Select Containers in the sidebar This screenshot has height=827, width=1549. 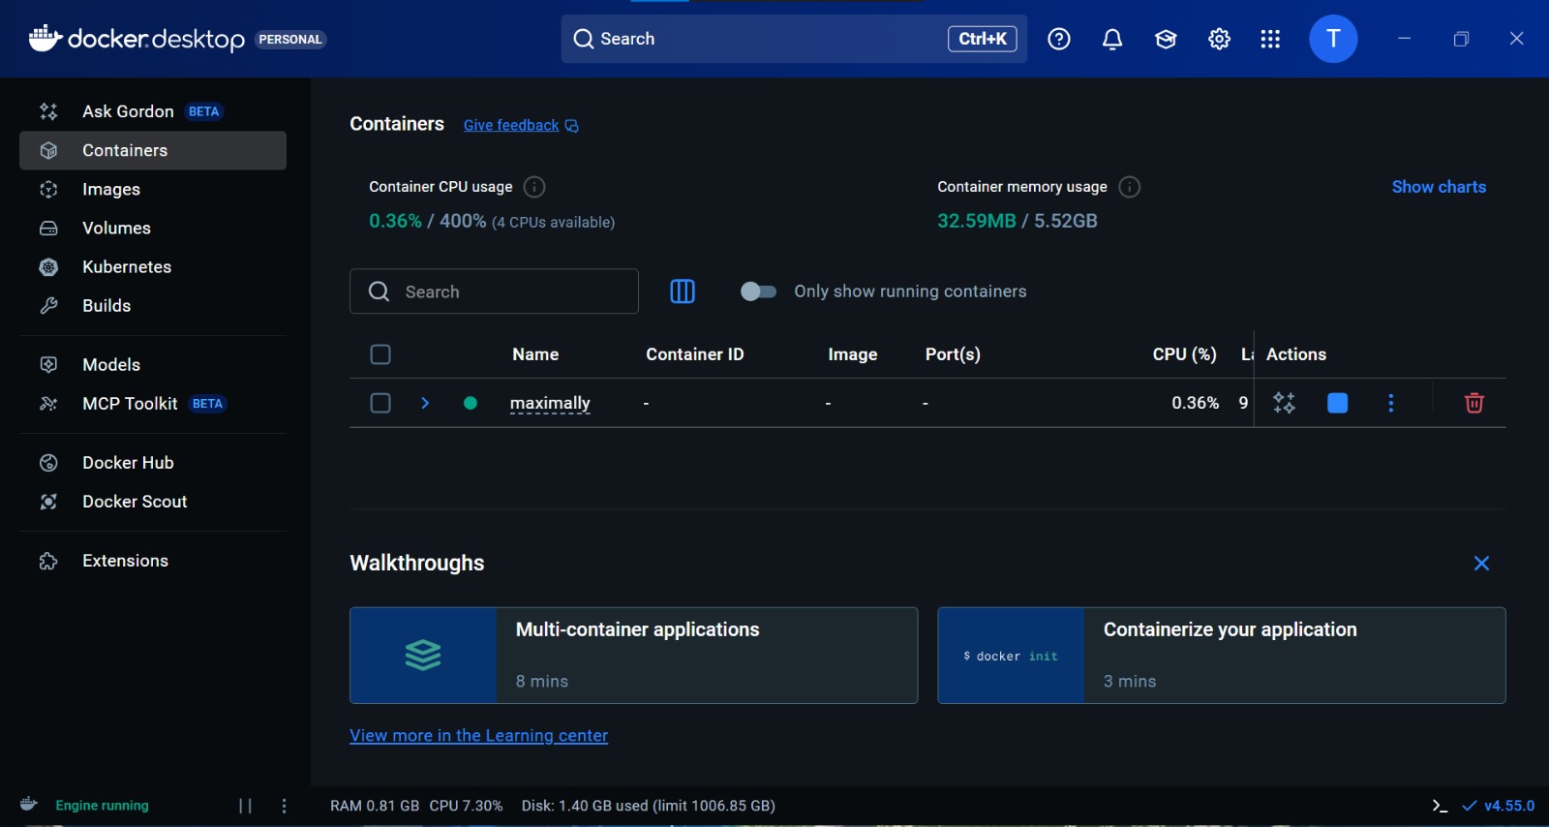[x=153, y=150]
